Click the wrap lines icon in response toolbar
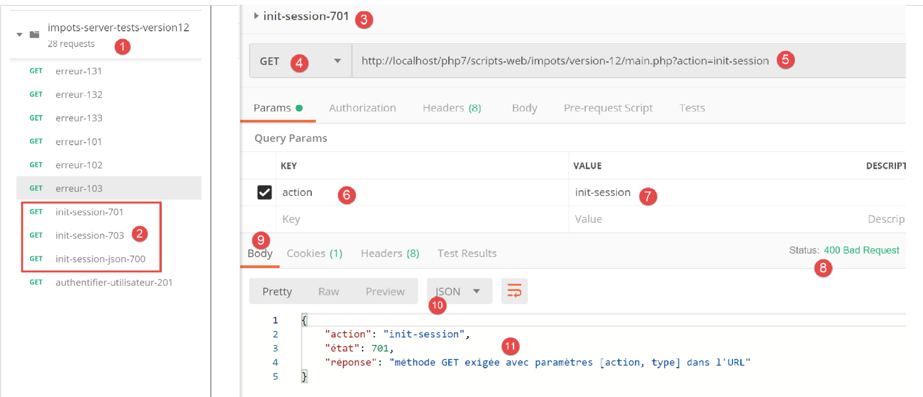The width and height of the screenshot is (923, 397). [514, 291]
